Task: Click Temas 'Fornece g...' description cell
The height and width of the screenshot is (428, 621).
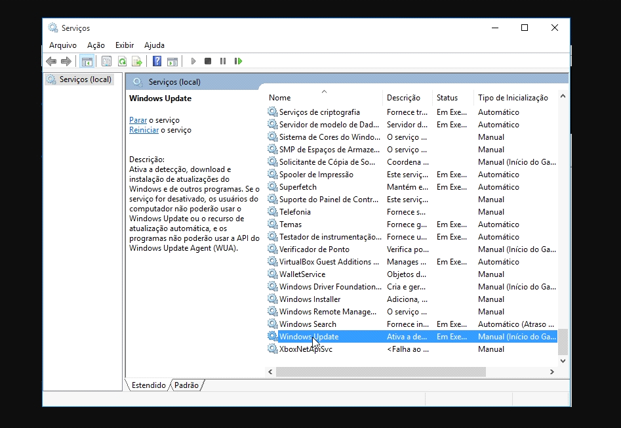Action: (407, 225)
